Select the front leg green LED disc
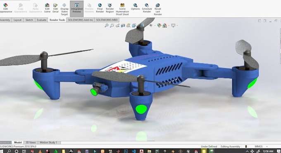Screen dimensions: 281x153 (141, 109)
